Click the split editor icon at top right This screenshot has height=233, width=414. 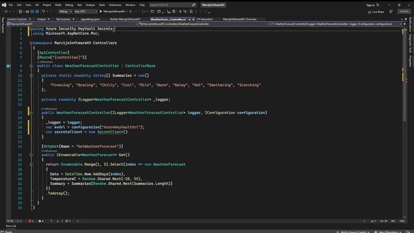[x=404, y=24]
